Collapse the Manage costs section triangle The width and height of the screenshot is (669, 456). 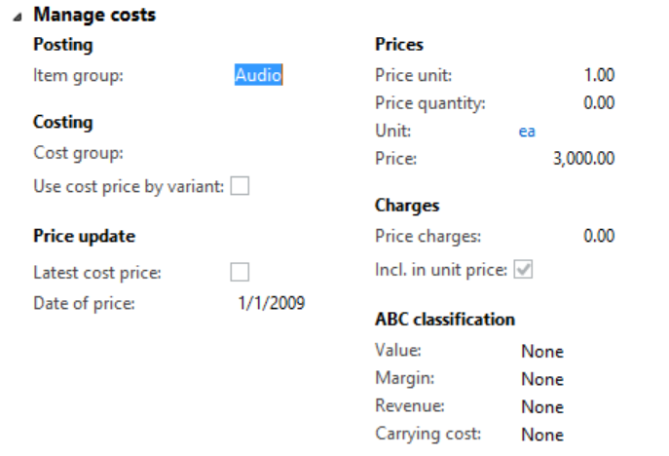16,17
